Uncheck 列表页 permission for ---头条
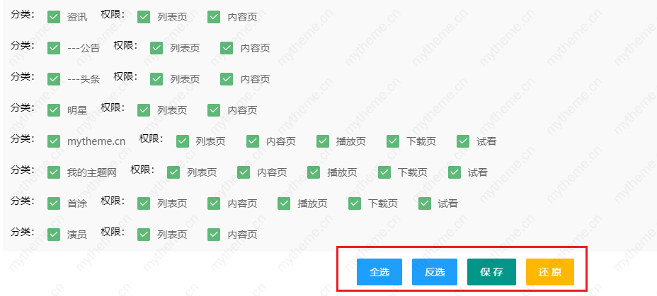Viewport: 657px width, 296px height. pyautogui.click(x=156, y=79)
